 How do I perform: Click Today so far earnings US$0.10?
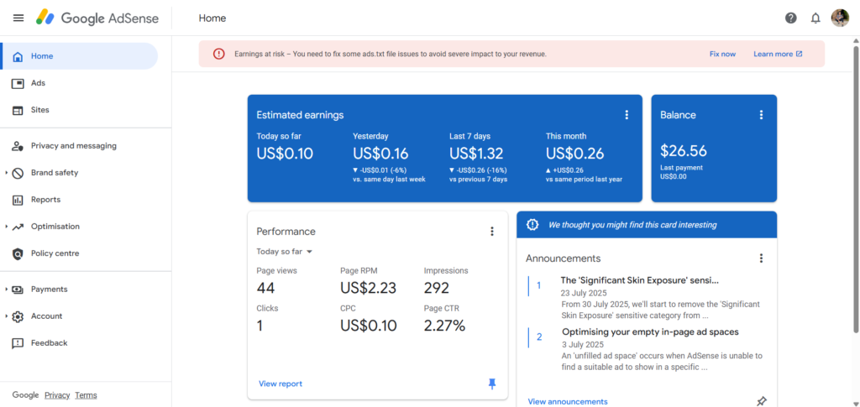point(285,154)
